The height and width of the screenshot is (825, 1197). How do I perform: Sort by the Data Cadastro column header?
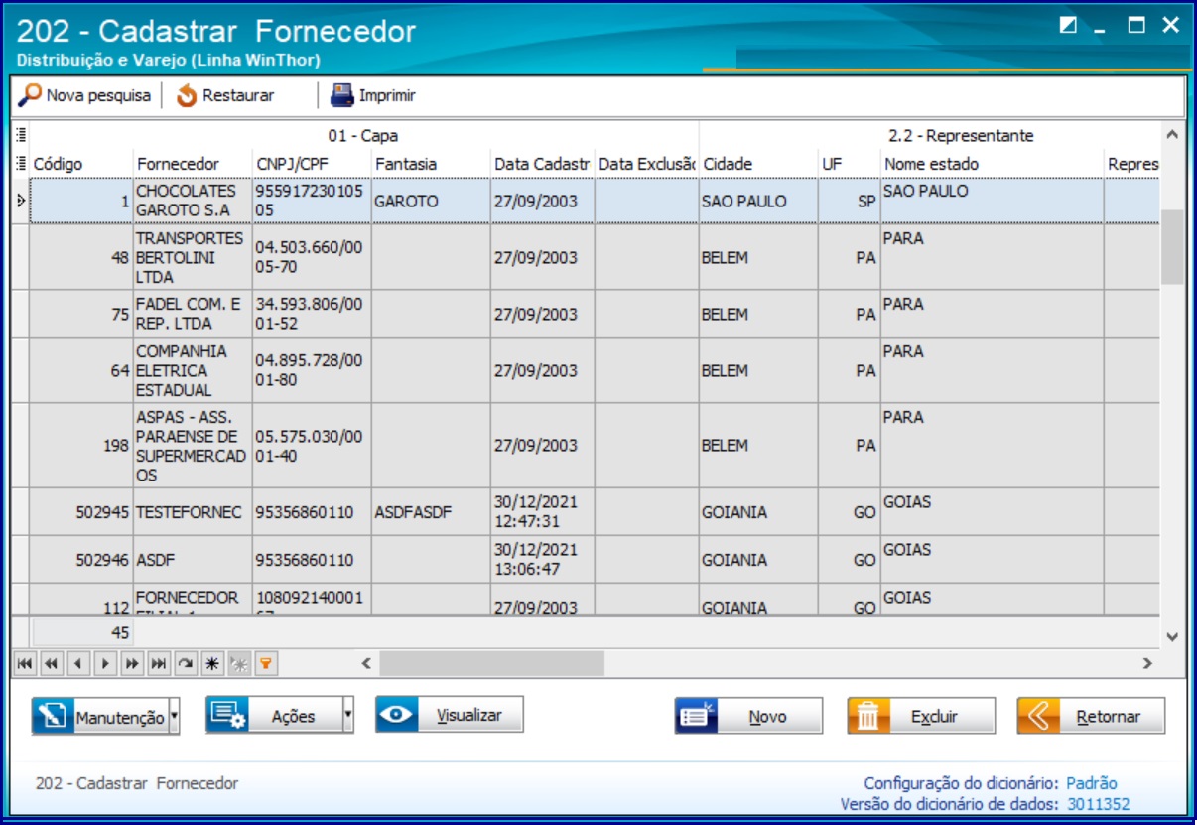tap(543, 163)
